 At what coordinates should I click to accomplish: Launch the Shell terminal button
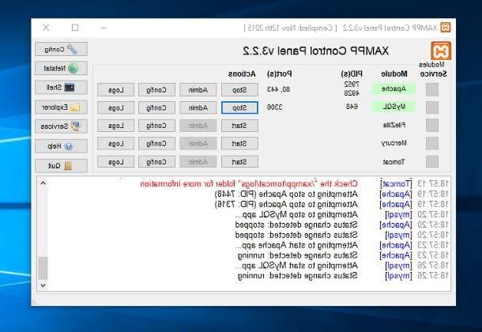point(61,88)
